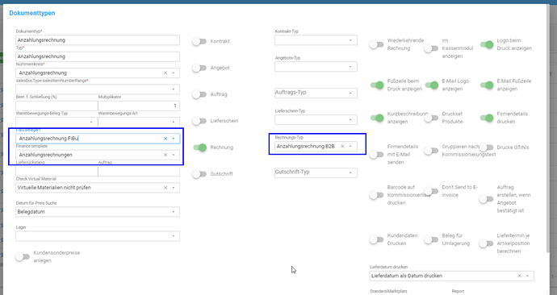Open the Auftrags-Typ dropdown

pos(316,93)
